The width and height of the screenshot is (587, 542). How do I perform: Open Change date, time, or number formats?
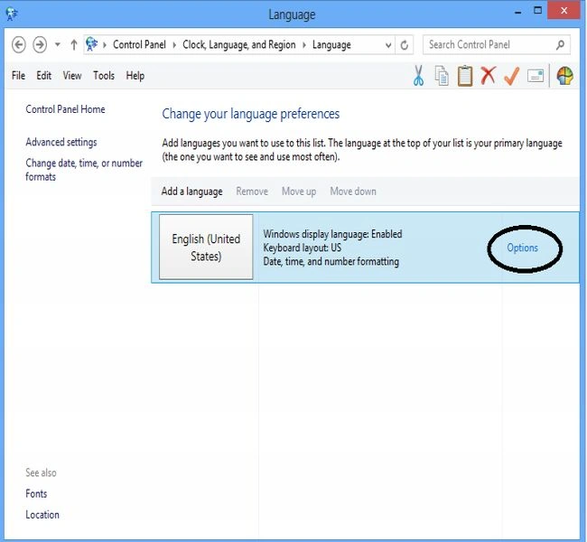pos(84,170)
